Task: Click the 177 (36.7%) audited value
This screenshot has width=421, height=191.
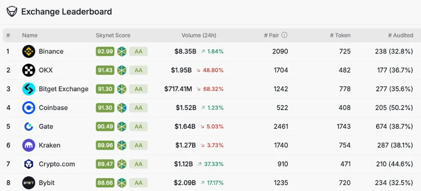Action: [x=395, y=70]
